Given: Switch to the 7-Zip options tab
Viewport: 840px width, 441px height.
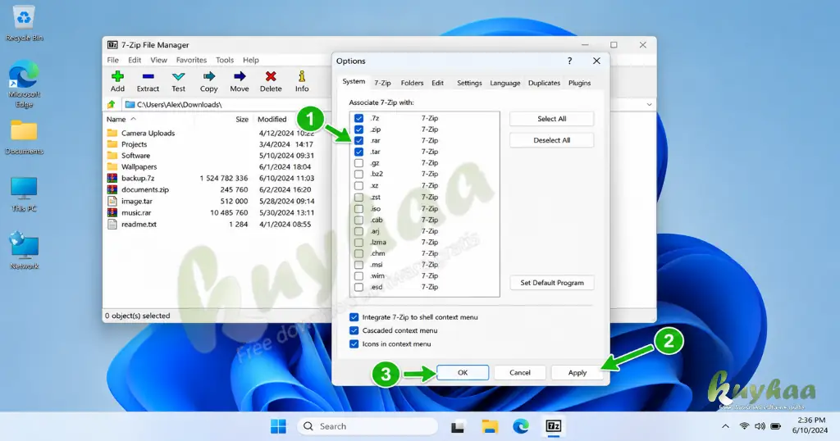Looking at the screenshot, I should tap(382, 83).
